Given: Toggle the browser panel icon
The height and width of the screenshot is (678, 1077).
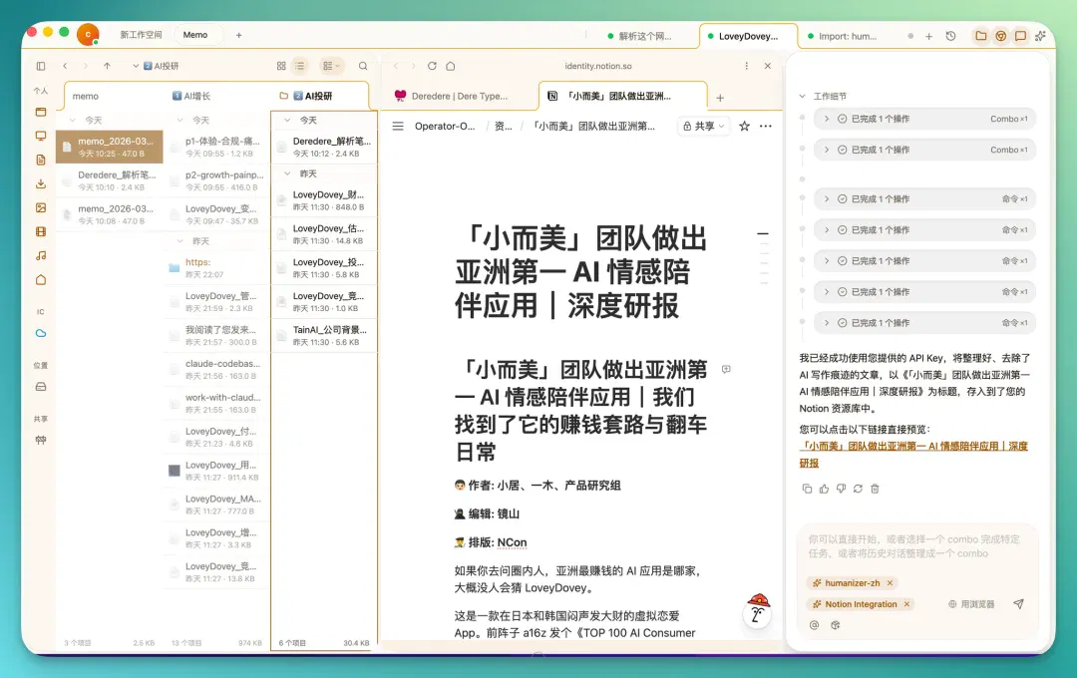Looking at the screenshot, I should click(1001, 36).
